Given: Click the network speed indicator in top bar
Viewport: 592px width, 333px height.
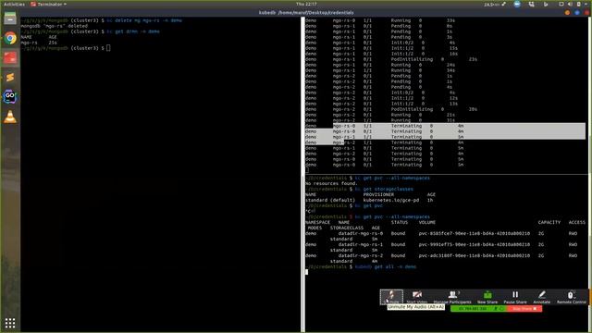Looking at the screenshot, I should (495, 4).
